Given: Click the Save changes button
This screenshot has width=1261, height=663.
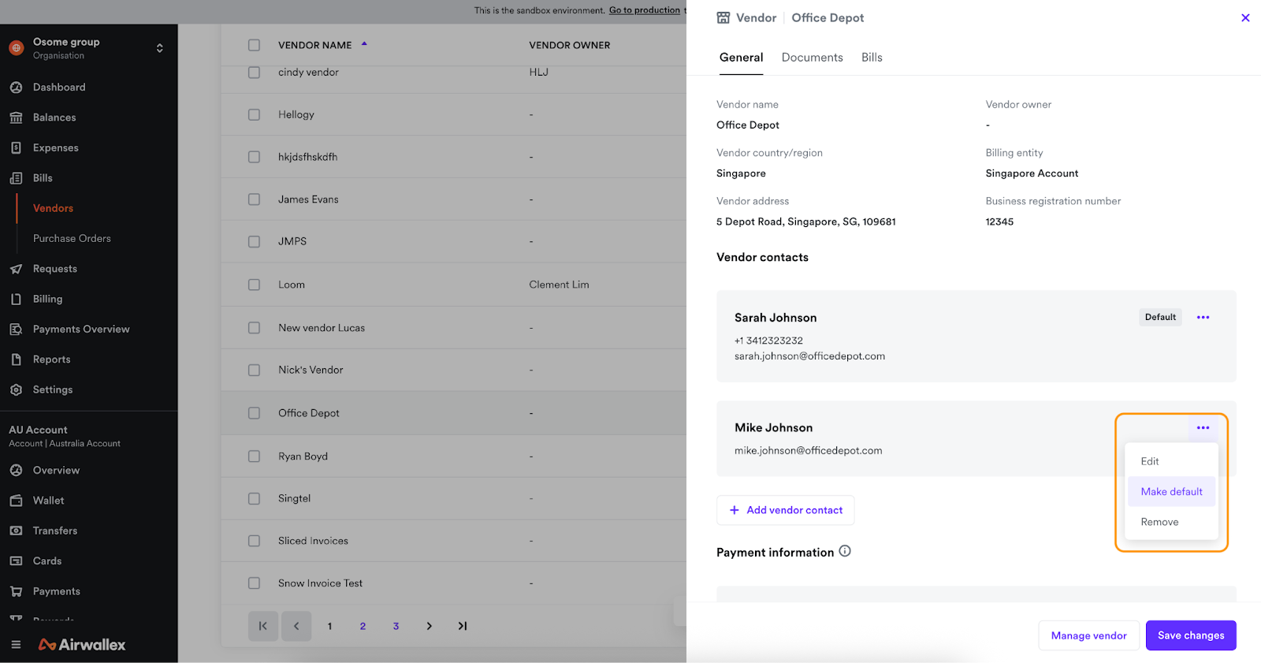Looking at the screenshot, I should (x=1191, y=635).
